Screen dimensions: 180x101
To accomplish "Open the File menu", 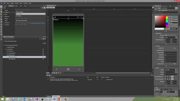I will click(x=1, y=3).
